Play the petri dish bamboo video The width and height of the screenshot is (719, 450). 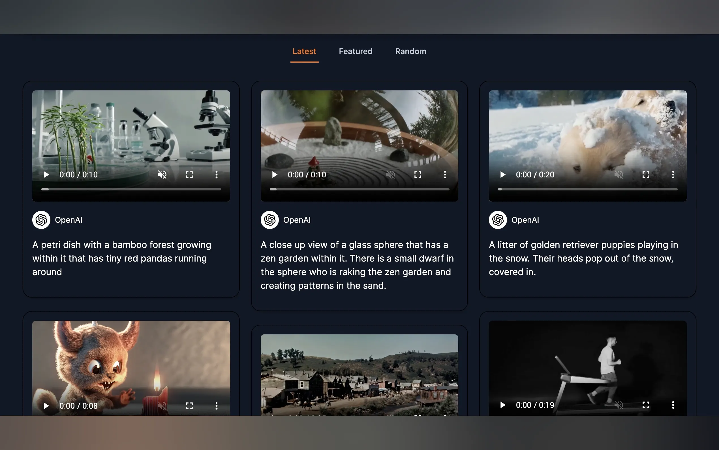pyautogui.click(x=46, y=175)
